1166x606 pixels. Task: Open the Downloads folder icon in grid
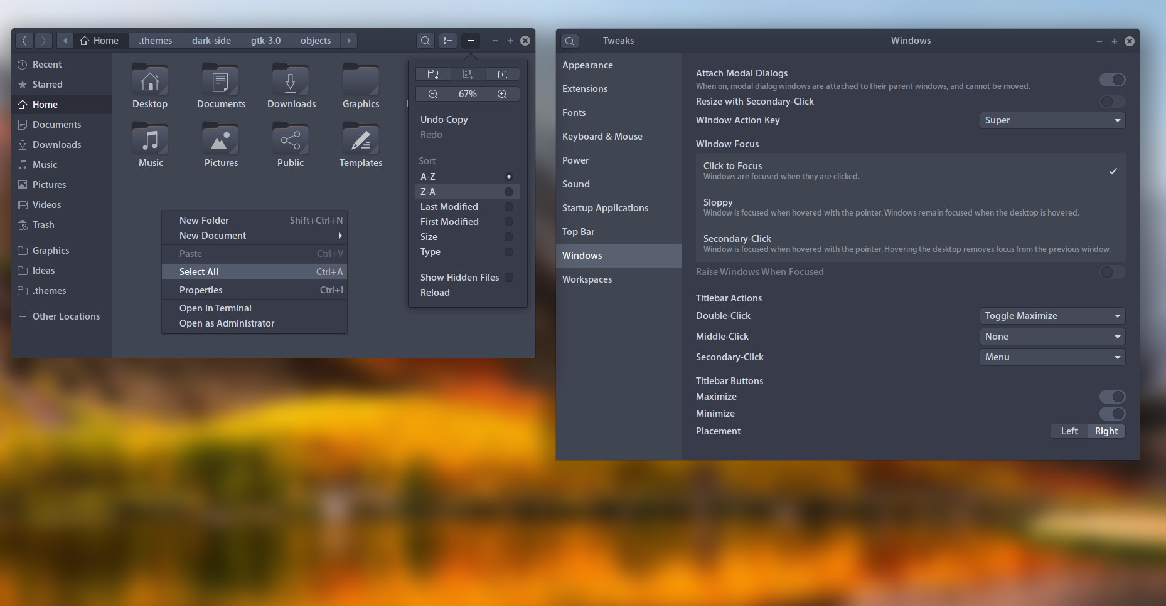291,80
